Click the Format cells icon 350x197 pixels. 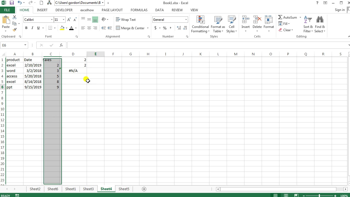269,20
